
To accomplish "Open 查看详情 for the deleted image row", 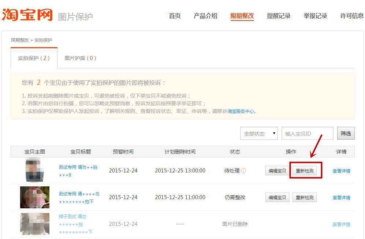I will [x=341, y=224].
